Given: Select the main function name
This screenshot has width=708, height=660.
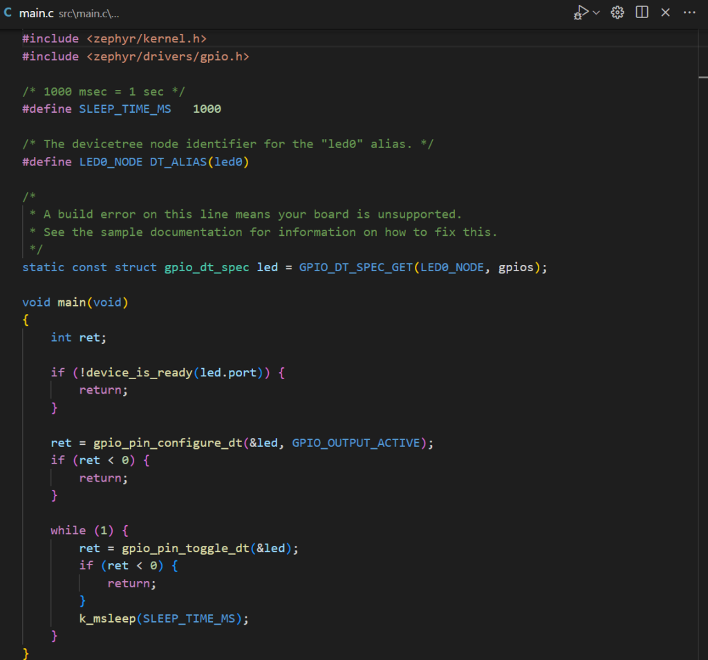Looking at the screenshot, I should point(71,302).
